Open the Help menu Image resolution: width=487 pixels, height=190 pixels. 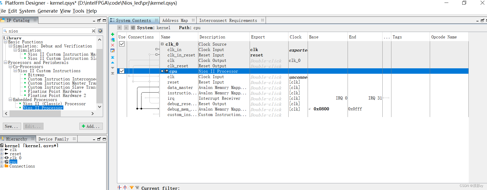click(x=91, y=11)
